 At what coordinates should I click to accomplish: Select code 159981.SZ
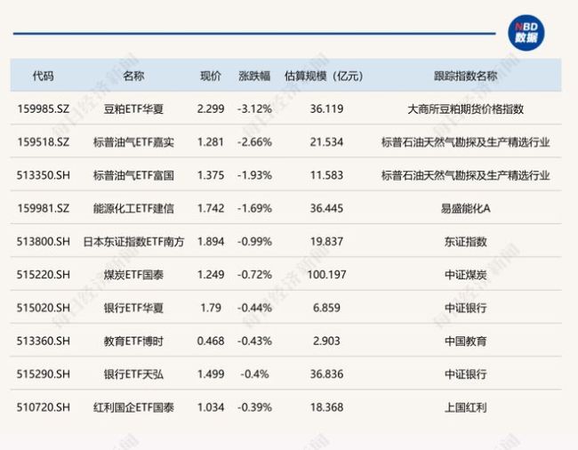click(x=44, y=209)
